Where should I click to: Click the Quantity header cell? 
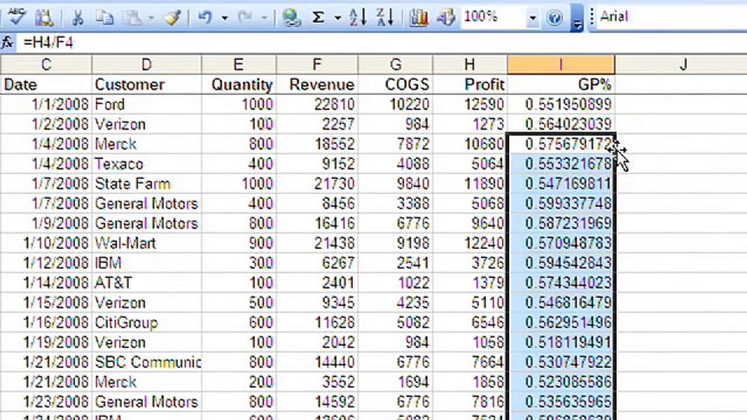point(239,85)
